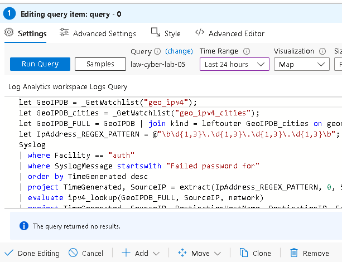Click the Style paint icon

[x=156, y=32]
